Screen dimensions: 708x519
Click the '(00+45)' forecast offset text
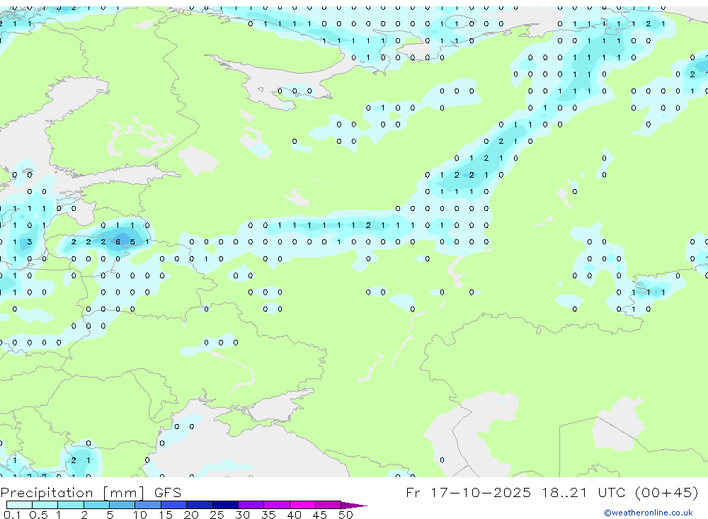pos(666,492)
